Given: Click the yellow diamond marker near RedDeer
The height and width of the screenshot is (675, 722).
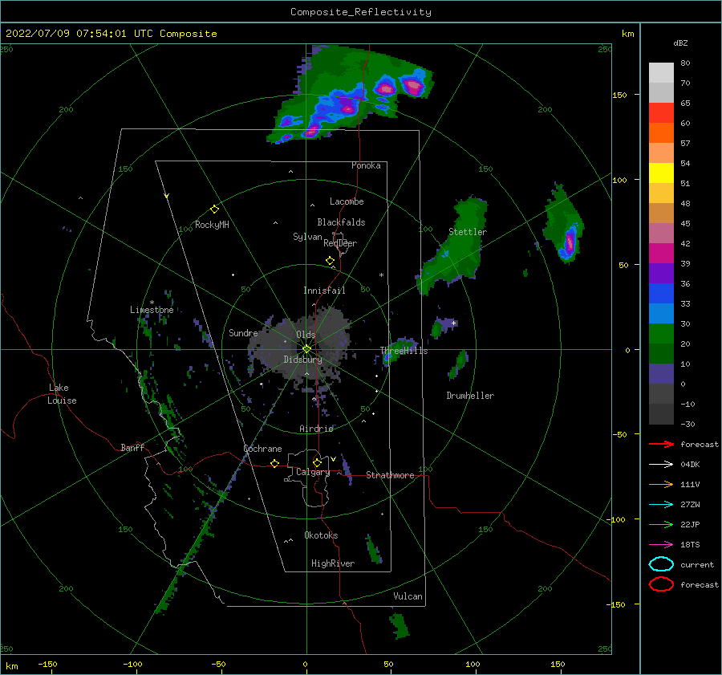Looking at the screenshot, I should (330, 261).
